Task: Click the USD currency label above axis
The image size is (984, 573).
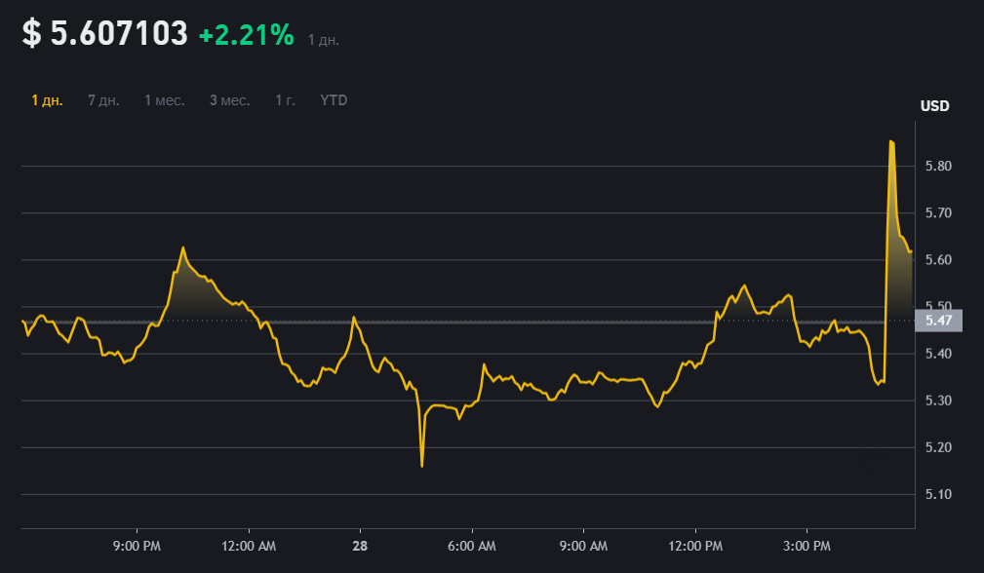Action: point(934,106)
